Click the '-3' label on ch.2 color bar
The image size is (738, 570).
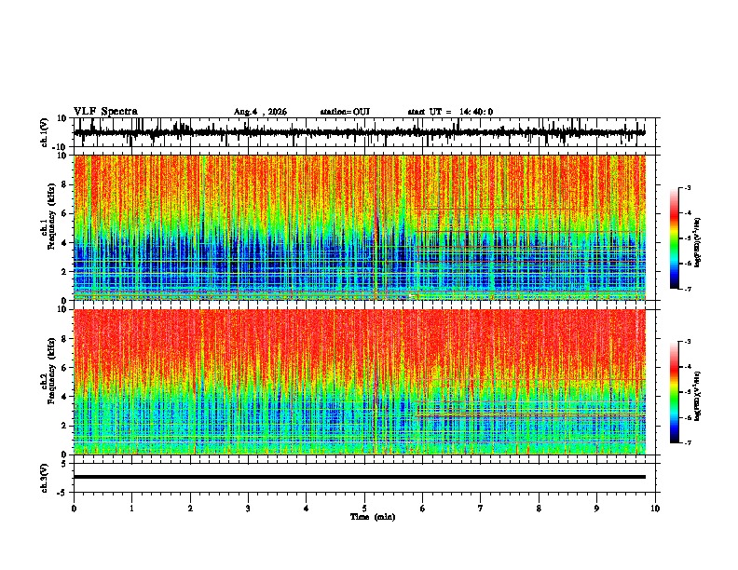687,342
